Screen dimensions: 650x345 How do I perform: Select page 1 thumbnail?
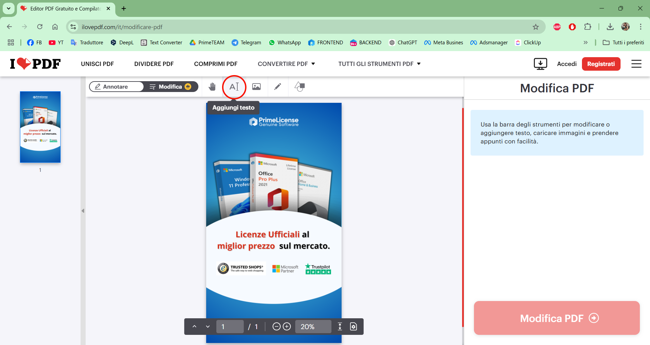(40, 127)
